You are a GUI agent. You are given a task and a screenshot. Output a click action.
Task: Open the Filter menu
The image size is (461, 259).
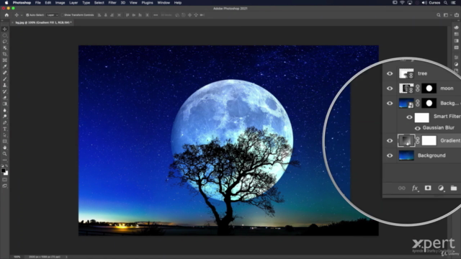(112, 3)
